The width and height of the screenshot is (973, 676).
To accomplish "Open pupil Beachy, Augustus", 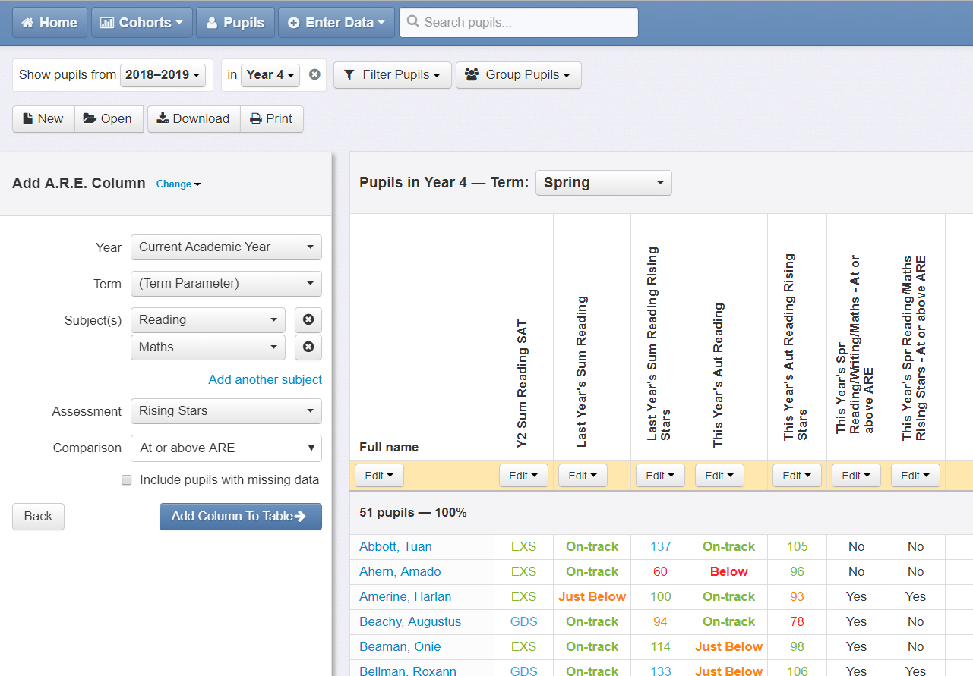I will pos(410,622).
